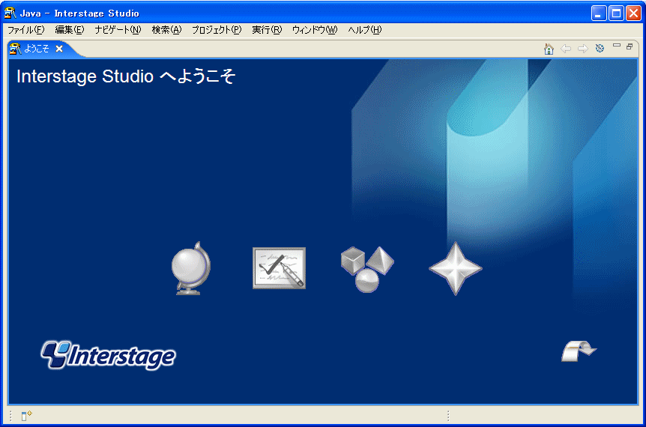Minimize the Interstage Studio window
The height and width of the screenshot is (427, 646).
(x=599, y=13)
